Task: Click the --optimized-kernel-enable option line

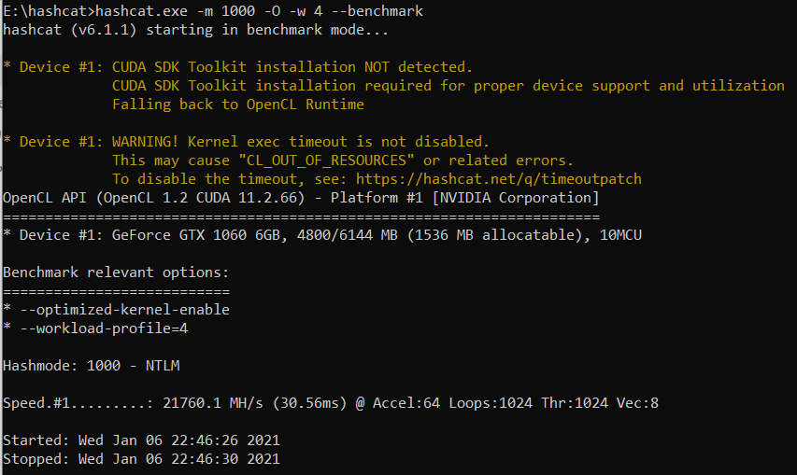Action: pyautogui.click(x=117, y=310)
